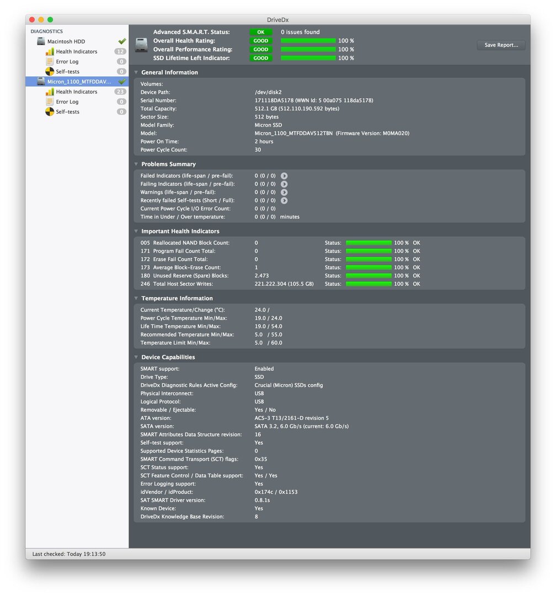Open Health Indicators for Macintosh HDD
This screenshot has height=596, width=556.
coord(77,51)
